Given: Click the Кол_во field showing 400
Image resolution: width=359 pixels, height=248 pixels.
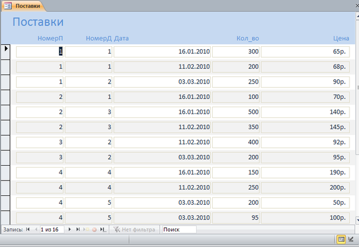Looking at the screenshot, I should tap(236, 142).
